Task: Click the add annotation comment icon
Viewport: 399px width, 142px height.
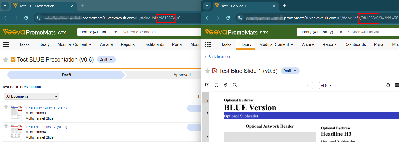Action: coord(207,85)
